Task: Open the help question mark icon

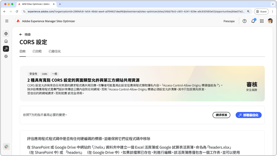Action: click(x=244, y=21)
